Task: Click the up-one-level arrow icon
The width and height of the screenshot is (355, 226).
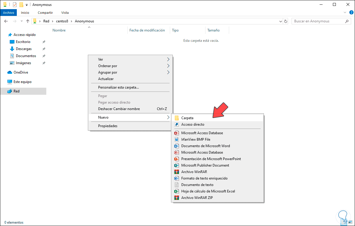Action: click(28, 21)
